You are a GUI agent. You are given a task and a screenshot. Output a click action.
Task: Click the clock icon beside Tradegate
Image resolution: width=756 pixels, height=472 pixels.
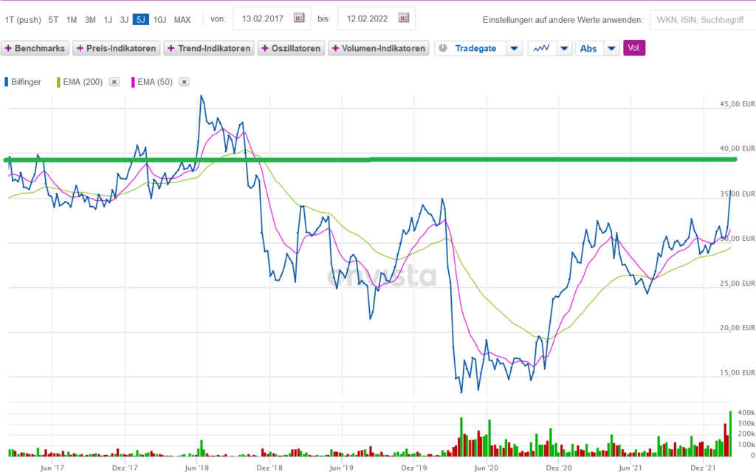coord(442,49)
